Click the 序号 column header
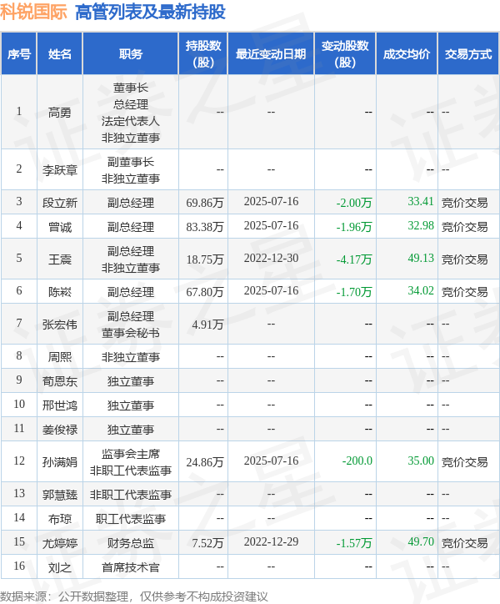The width and height of the screenshot is (500, 604). [x=19, y=54]
